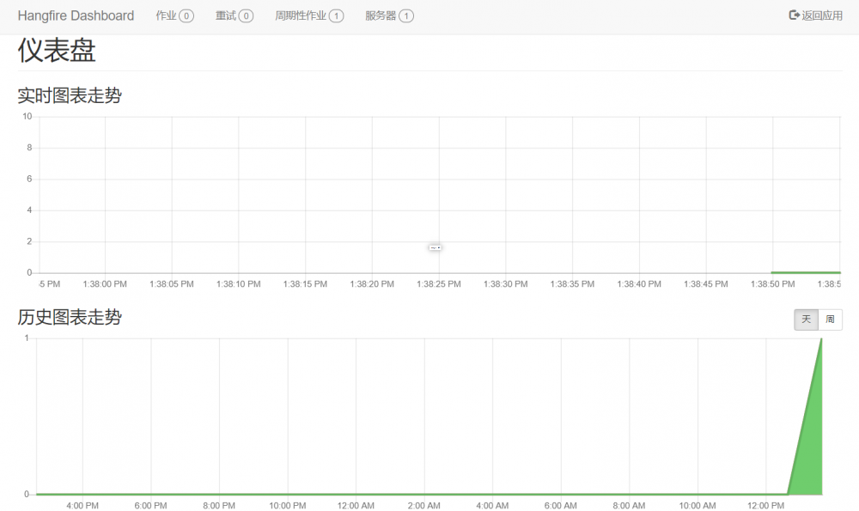Click the 仪表盘 page heading
This screenshot has width=859, height=511.
click(x=57, y=51)
